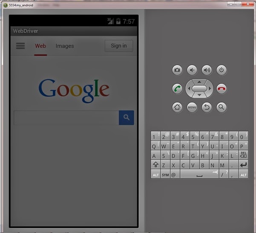Click the 1 key on emulator keyboard

click(155, 136)
